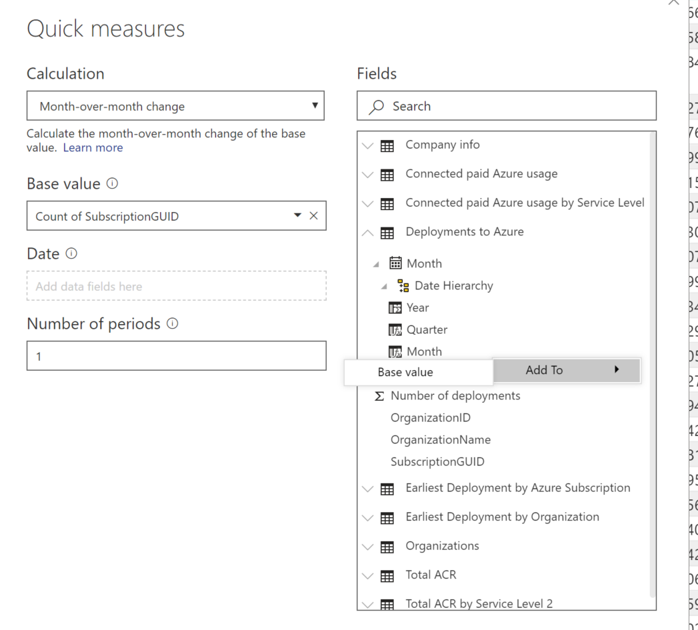Screen dimensions: 698x630
Task: Expand the Organizations table chevron
Action: tap(368, 547)
